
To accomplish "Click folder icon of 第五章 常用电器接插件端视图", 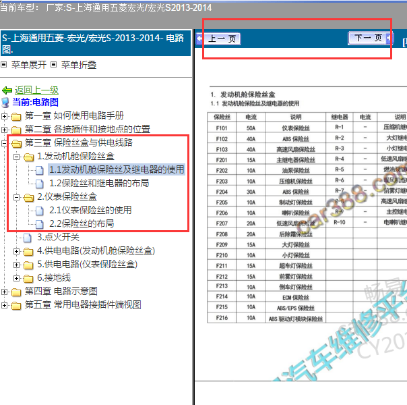I will pos(16,306).
